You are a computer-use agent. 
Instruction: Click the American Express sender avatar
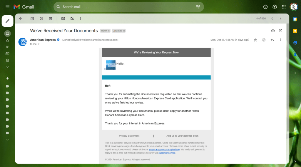pos(23,42)
